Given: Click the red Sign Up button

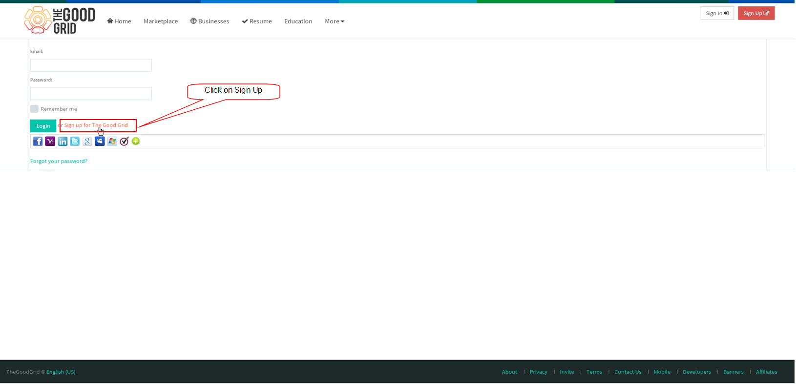Looking at the screenshot, I should [756, 13].
